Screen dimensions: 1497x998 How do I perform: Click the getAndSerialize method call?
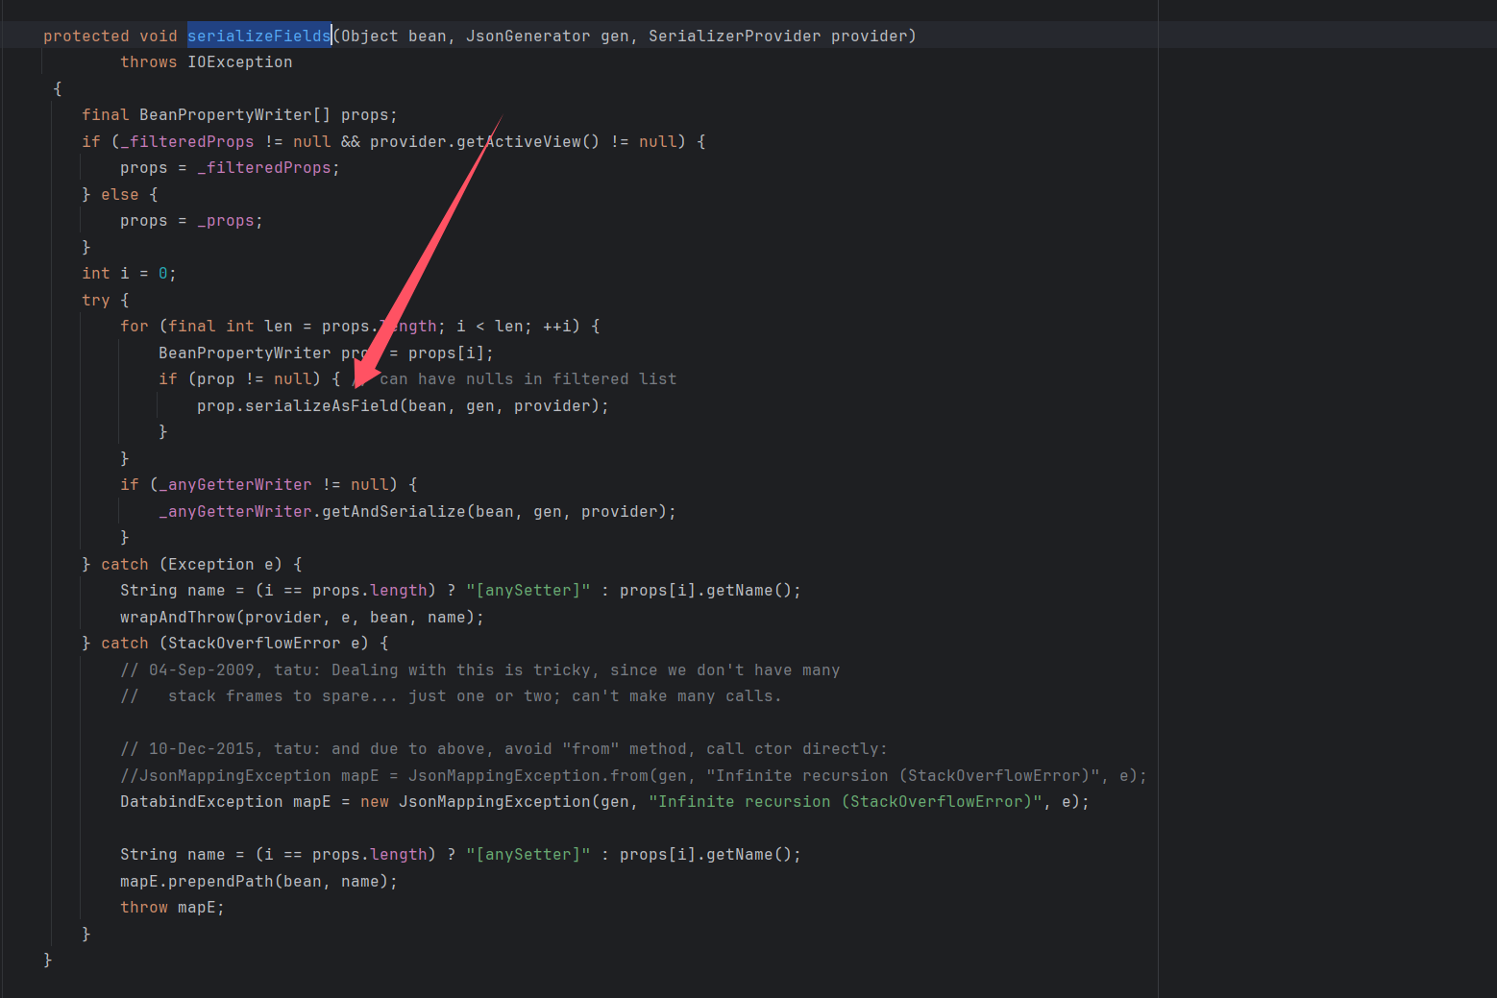(394, 511)
